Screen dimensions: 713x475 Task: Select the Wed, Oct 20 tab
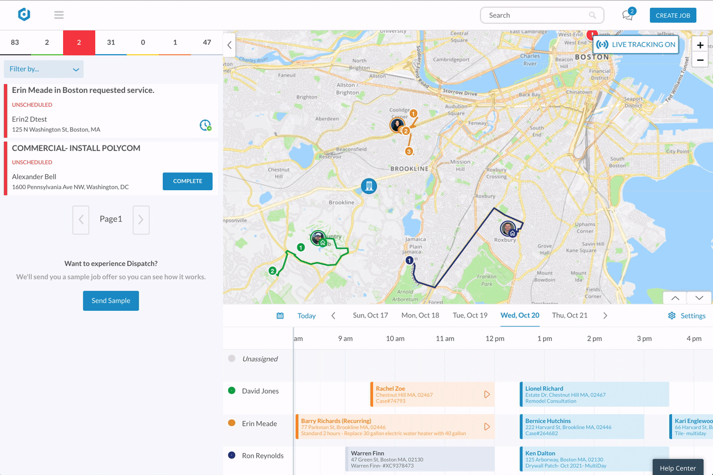click(x=520, y=315)
